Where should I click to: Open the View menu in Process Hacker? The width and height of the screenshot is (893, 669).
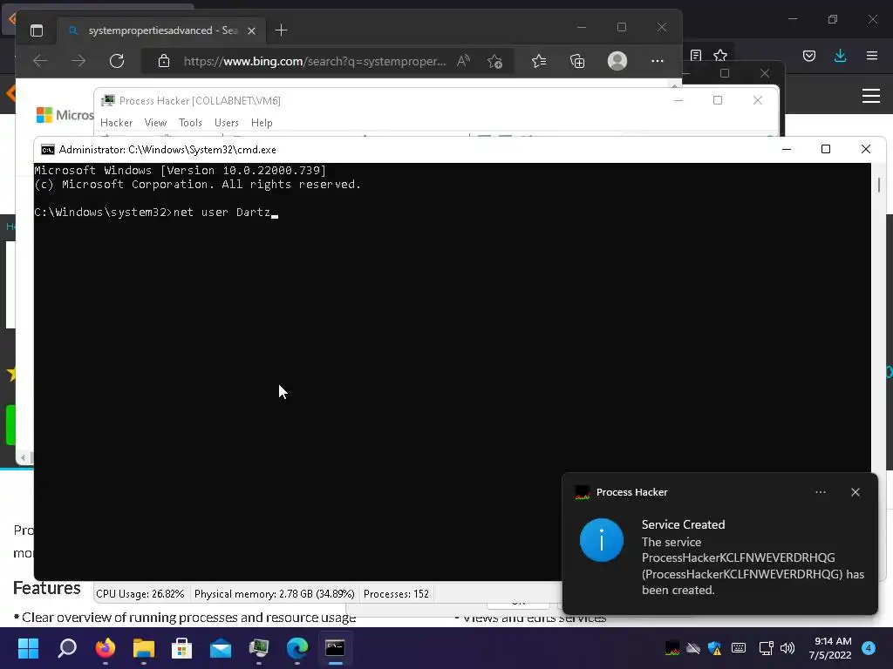point(155,123)
